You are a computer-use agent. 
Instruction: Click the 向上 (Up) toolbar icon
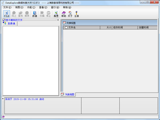[x=14, y=14]
